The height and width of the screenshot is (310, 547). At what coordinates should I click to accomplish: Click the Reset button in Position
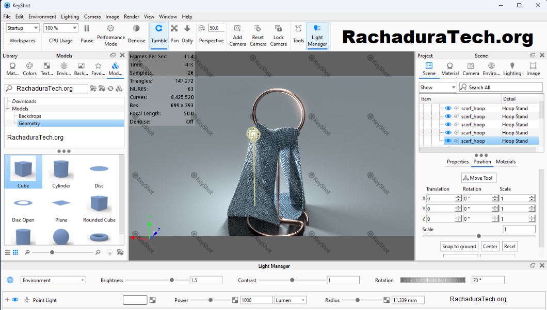click(x=510, y=246)
